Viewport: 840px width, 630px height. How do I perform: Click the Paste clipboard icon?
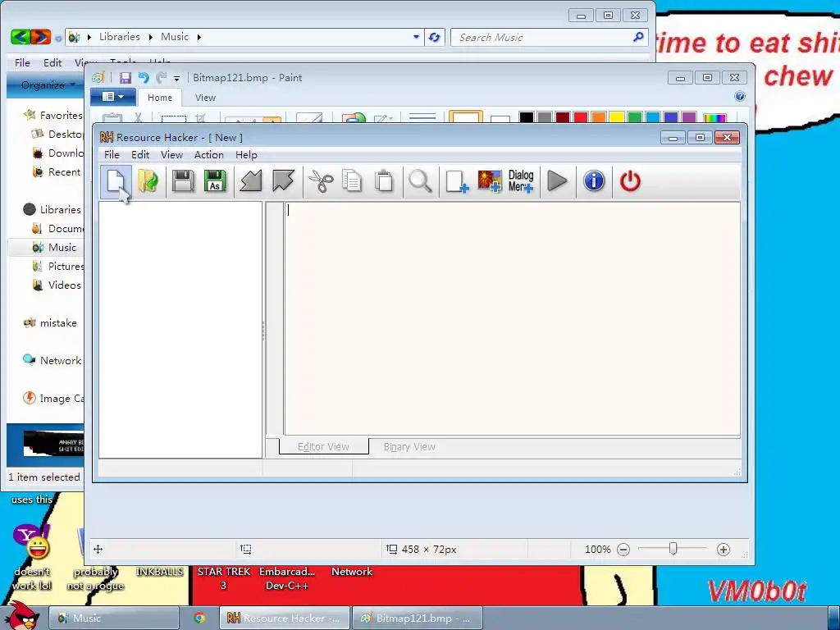(x=384, y=181)
